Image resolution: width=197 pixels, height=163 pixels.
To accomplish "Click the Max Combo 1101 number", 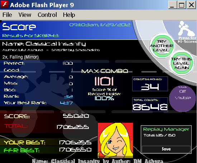I will [104, 81].
